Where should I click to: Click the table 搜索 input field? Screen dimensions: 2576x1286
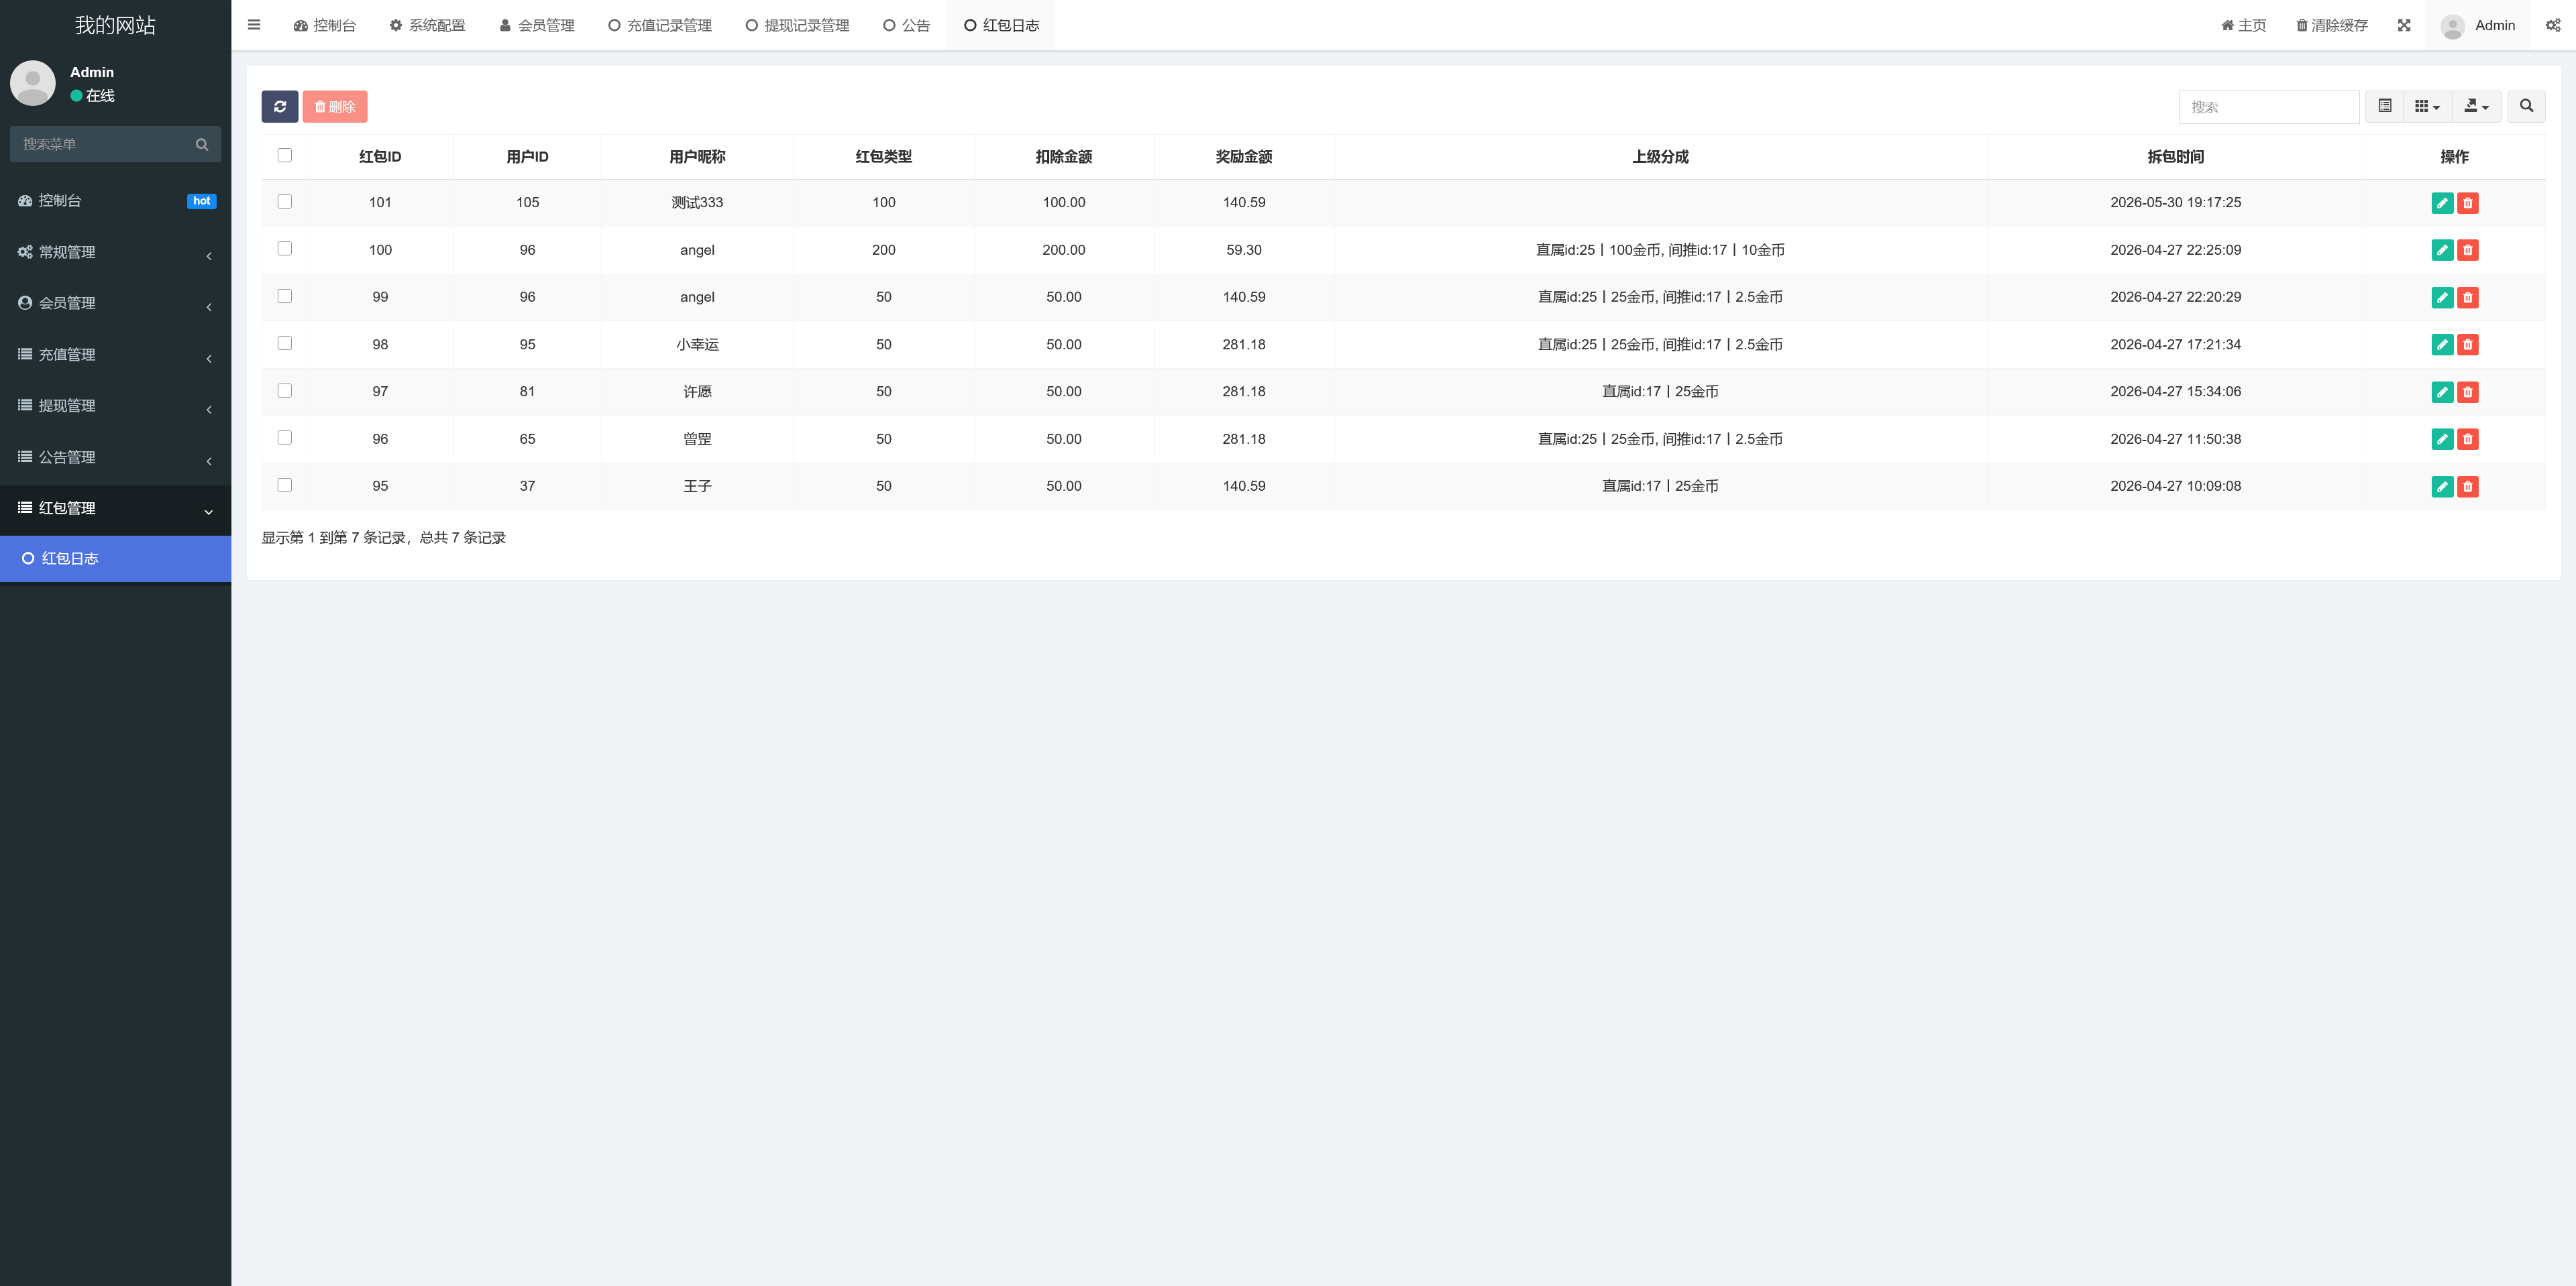point(2269,107)
